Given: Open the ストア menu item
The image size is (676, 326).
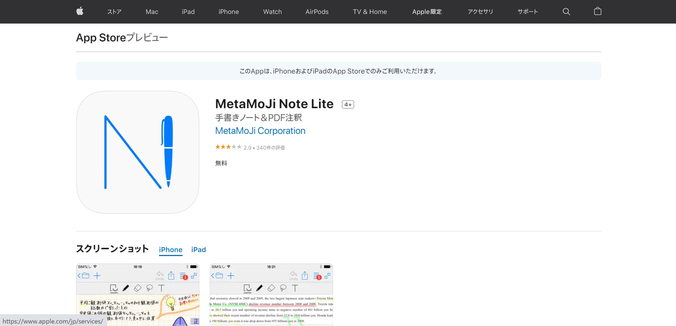Looking at the screenshot, I should pos(114,12).
